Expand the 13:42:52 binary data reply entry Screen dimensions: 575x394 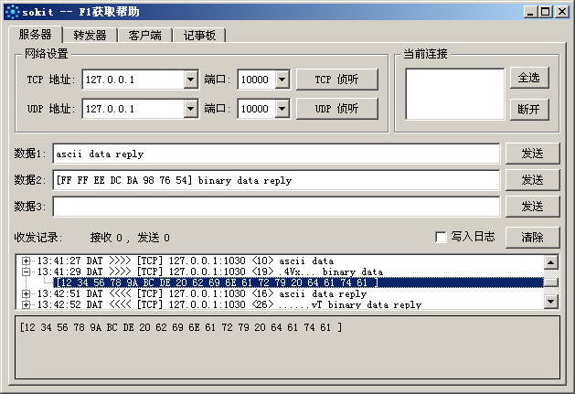(x=26, y=304)
